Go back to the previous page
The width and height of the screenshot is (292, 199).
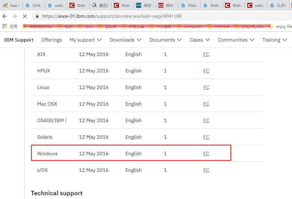pyautogui.click(x=5, y=16)
